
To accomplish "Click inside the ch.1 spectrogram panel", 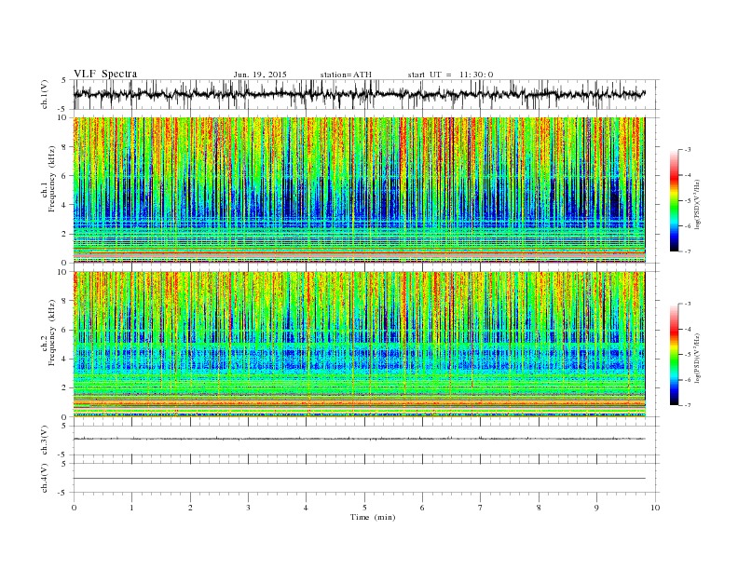I will click(360, 190).
